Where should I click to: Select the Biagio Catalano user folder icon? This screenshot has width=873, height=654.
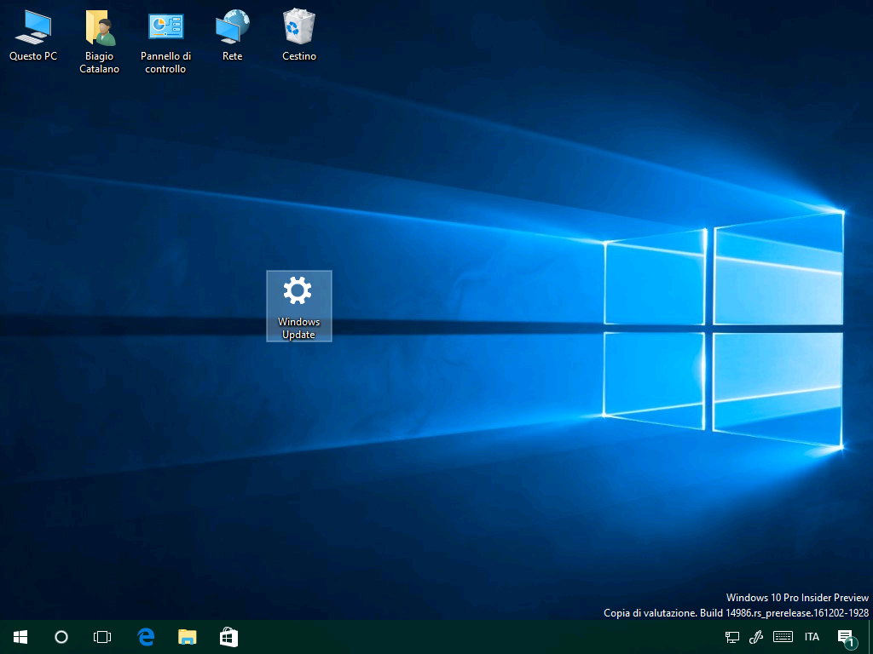click(100, 42)
